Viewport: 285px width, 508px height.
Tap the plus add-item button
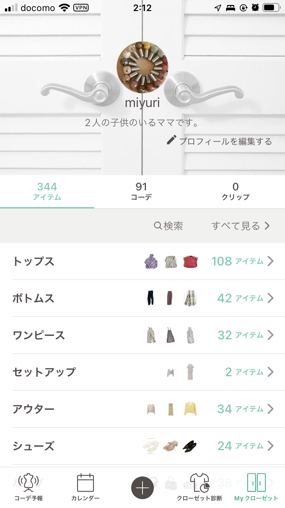142,487
